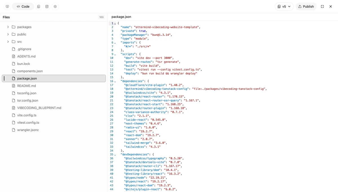This screenshot has width=338, height=192.
Task: Open the database panel icon
Action: tap(47, 6)
